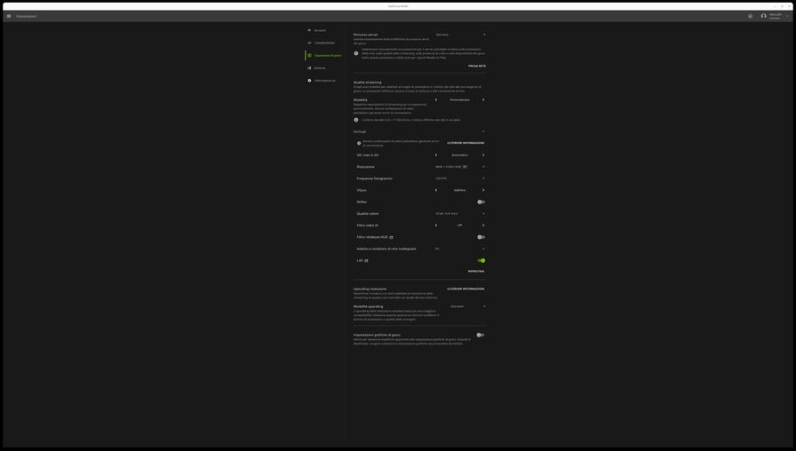Image resolution: width=796 pixels, height=451 pixels.
Task: Collapse the Dettagli section
Action: coord(483,131)
